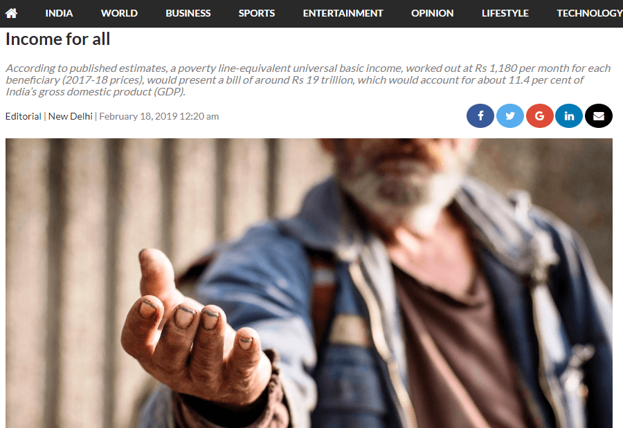This screenshot has height=428, width=623.
Task: Click the italic article summary paragraph
Action: pyautogui.click(x=308, y=80)
